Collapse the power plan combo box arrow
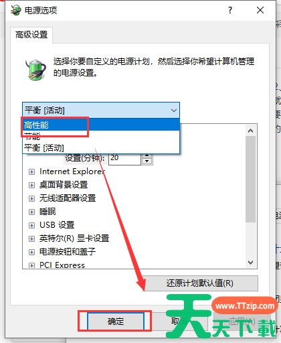 [x=174, y=110]
